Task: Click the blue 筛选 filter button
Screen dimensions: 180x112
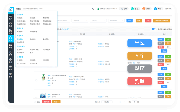Action: 129,20
